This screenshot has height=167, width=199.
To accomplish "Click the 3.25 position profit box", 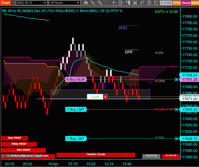I will [x=95, y=97].
